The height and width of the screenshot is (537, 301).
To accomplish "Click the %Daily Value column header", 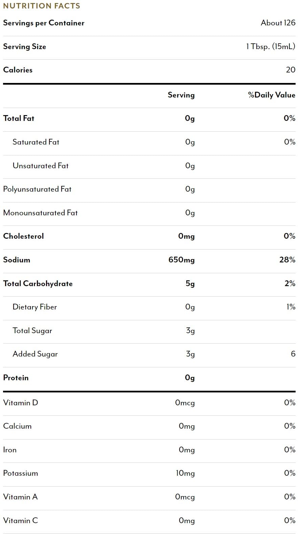I will point(272,95).
